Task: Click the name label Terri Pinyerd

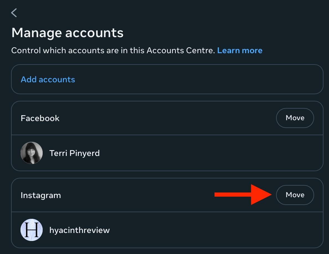Action: pyautogui.click(x=74, y=153)
